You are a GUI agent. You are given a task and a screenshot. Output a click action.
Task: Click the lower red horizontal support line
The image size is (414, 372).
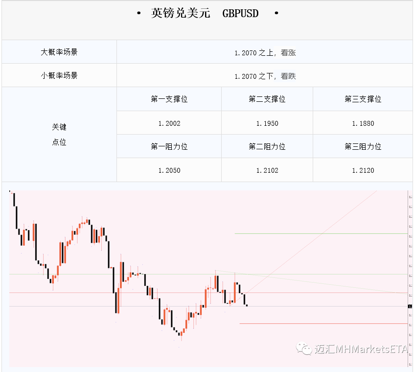323,324
